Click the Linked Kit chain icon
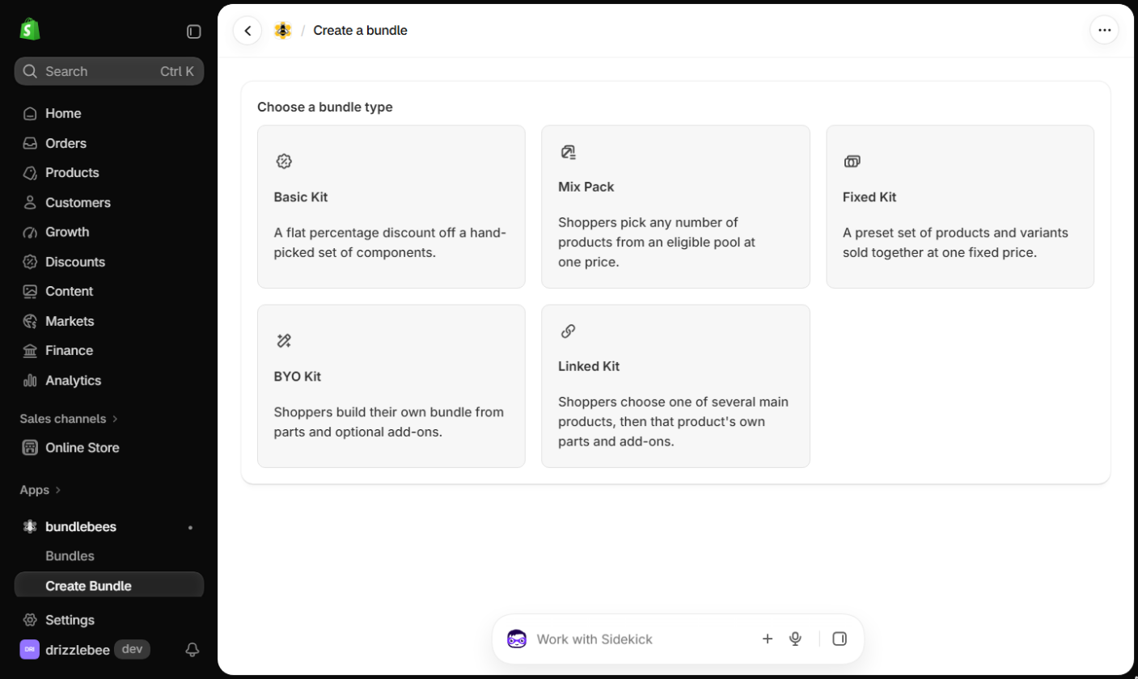 point(568,331)
